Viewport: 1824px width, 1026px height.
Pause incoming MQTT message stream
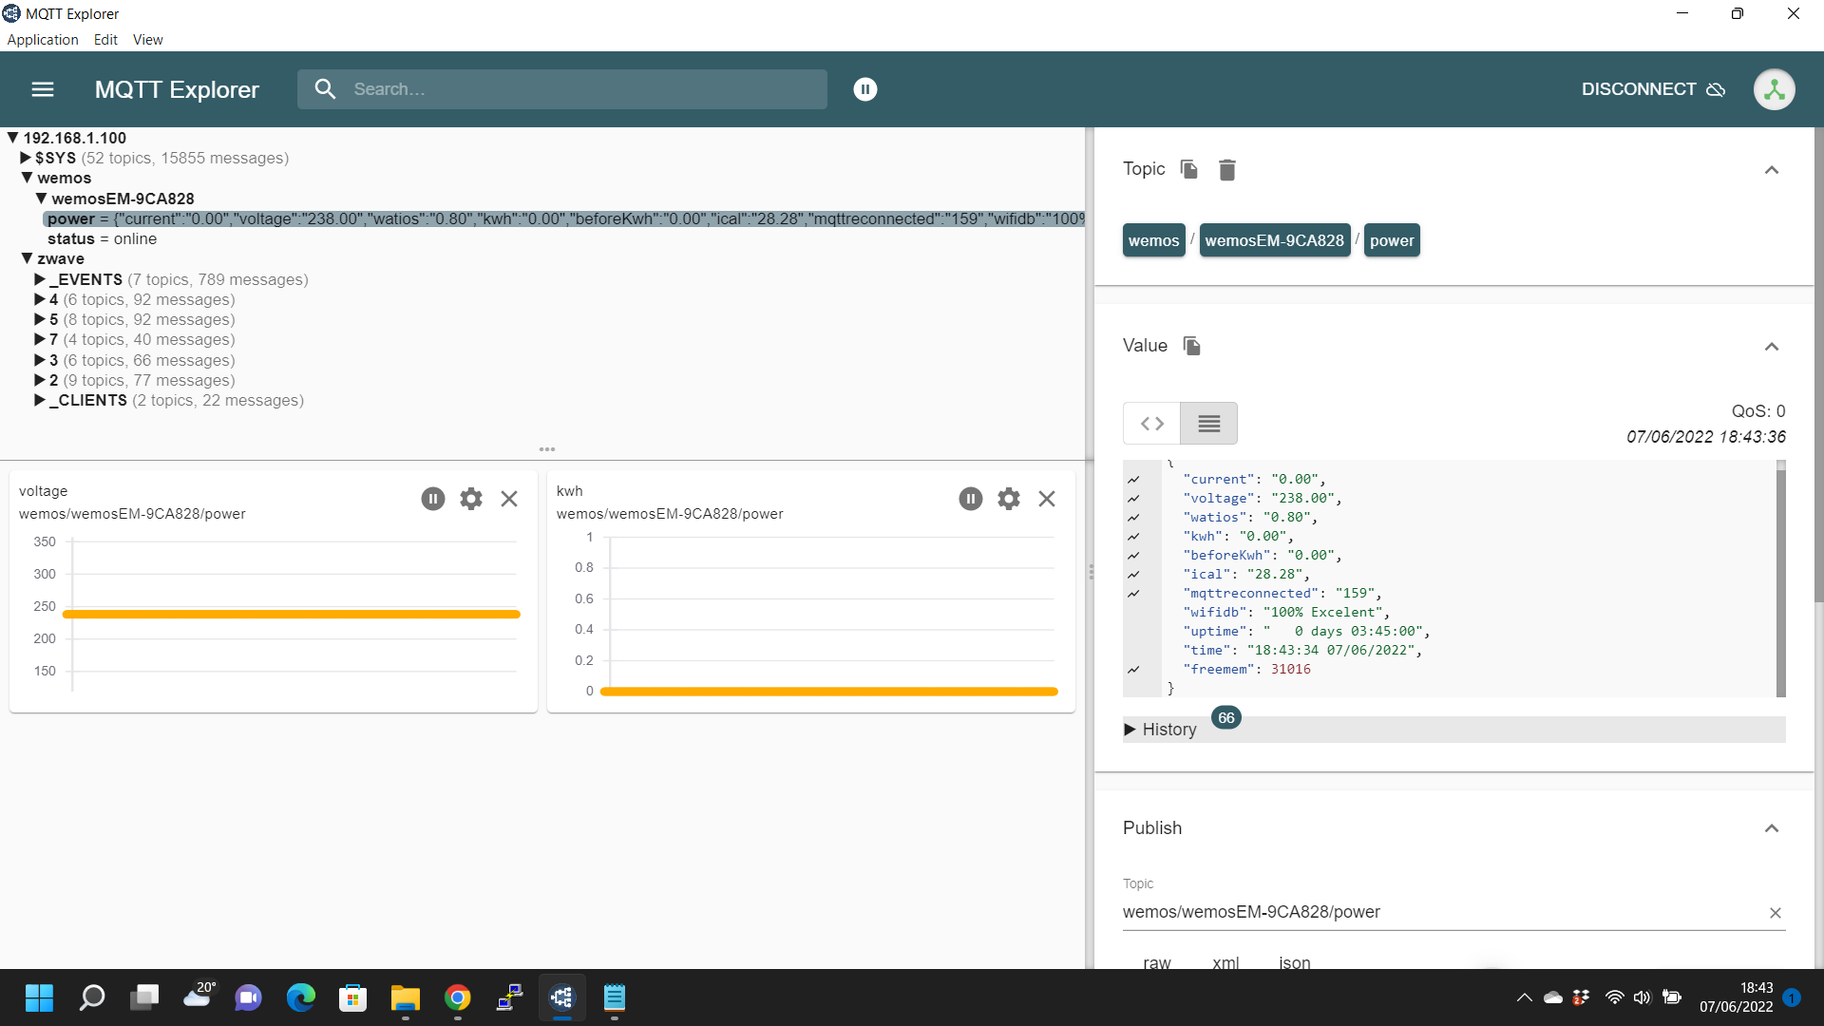pyautogui.click(x=864, y=88)
